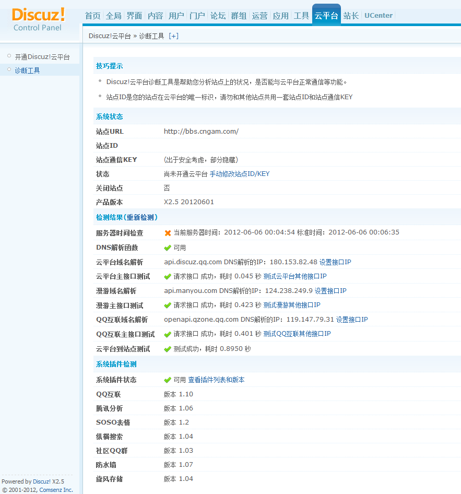Select the 群组 tab
This screenshot has height=494, width=461.
239,16
